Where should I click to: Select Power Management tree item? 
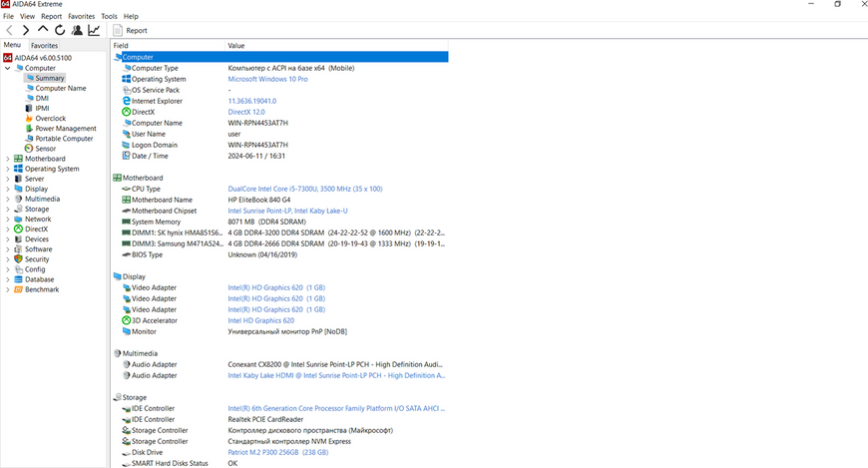65,129
